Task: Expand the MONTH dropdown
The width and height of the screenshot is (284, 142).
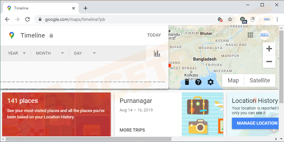Action: click(50, 53)
